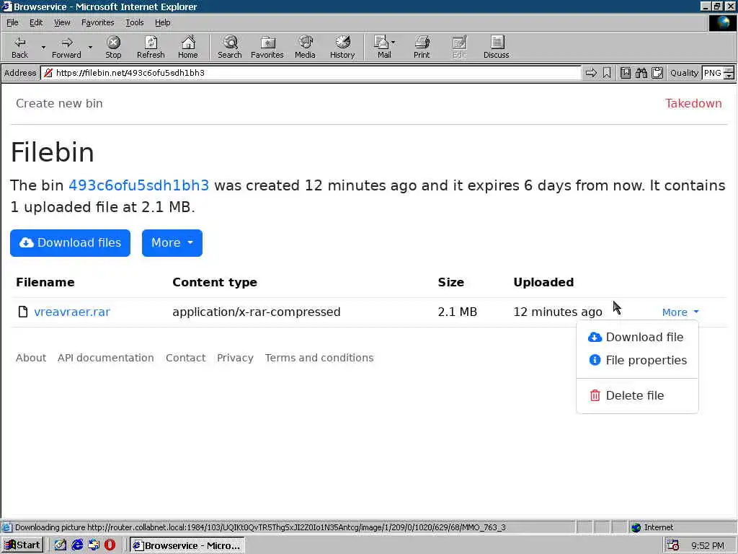Click the 12 minutes ago uploaded cell

(558, 312)
